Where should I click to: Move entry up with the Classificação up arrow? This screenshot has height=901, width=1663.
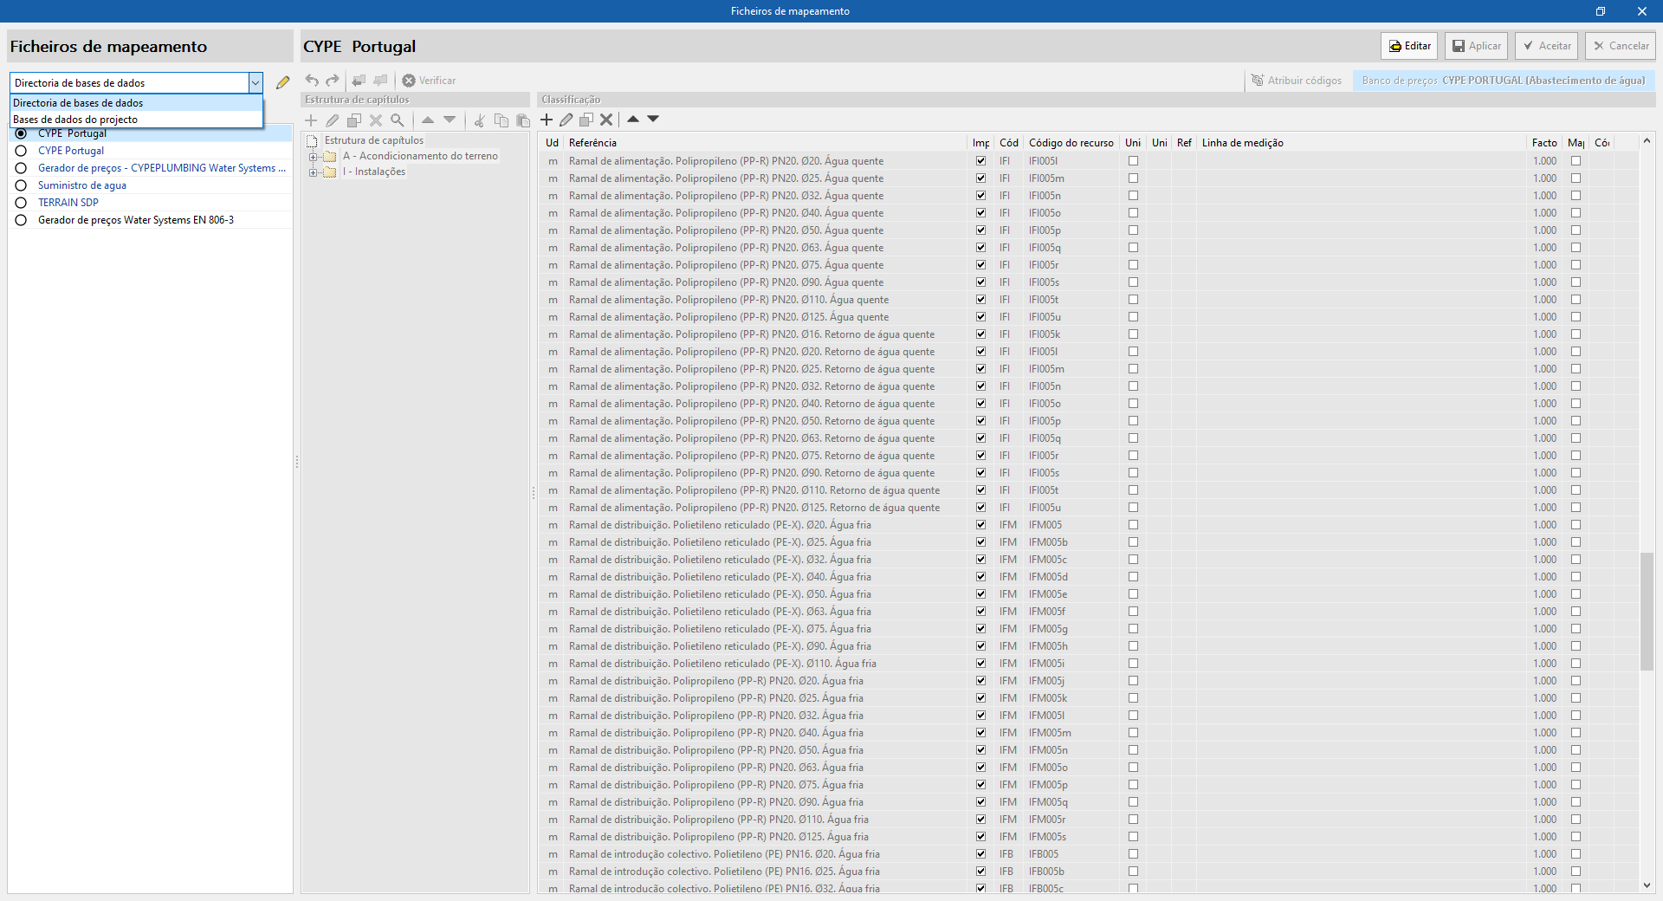pos(633,120)
